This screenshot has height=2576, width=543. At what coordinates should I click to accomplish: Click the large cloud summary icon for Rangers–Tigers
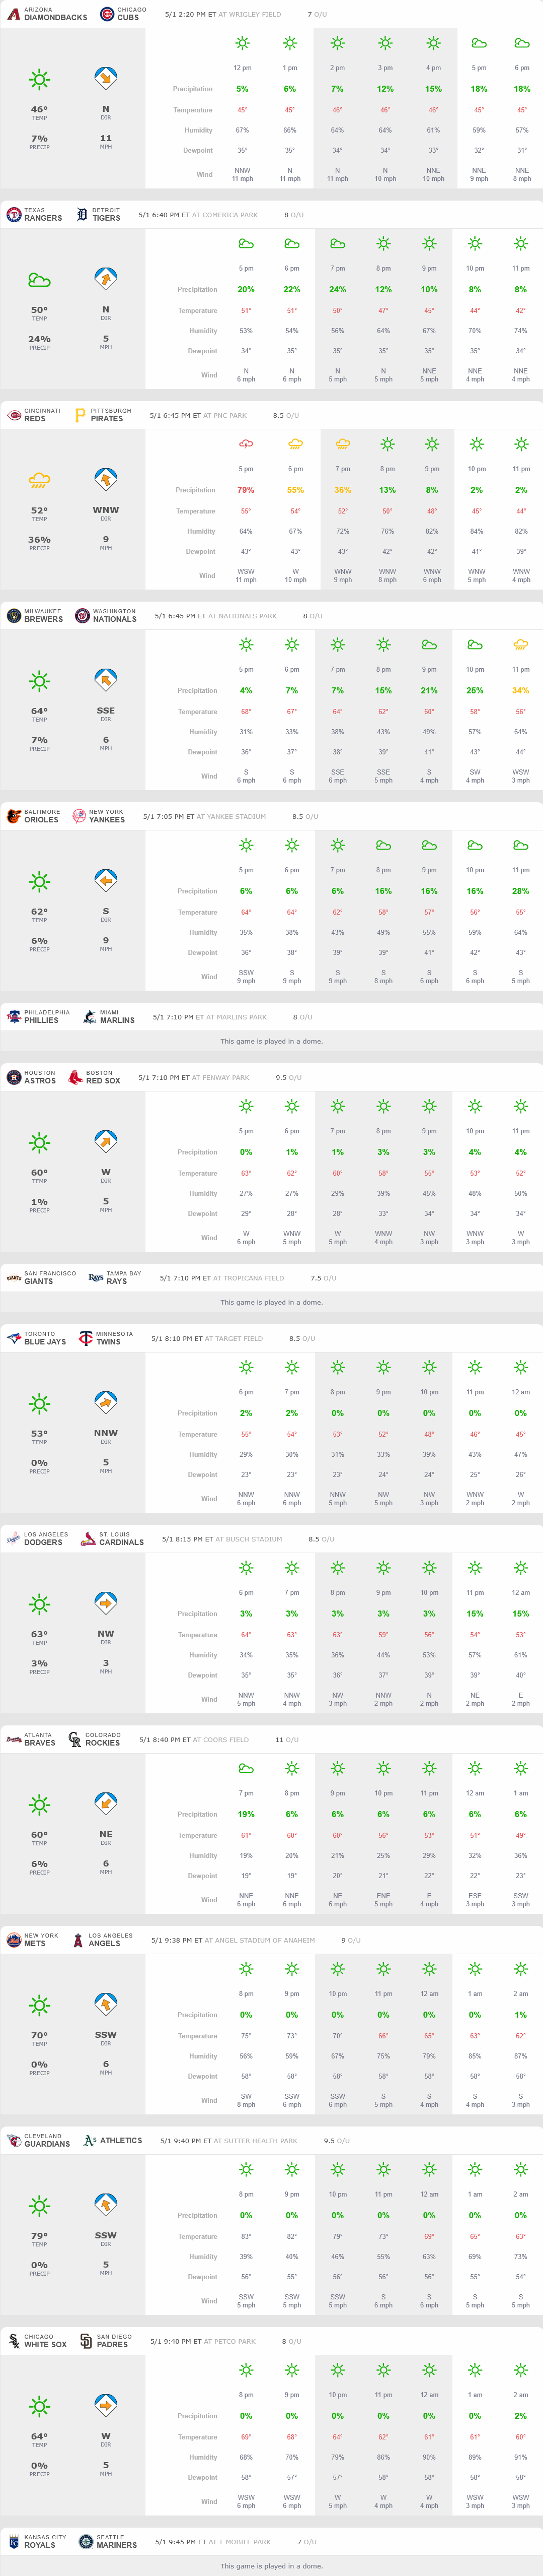39,280
